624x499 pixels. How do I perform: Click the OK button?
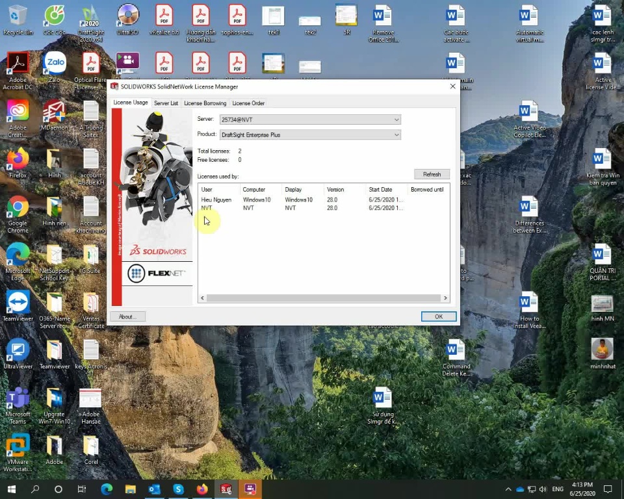click(x=439, y=316)
